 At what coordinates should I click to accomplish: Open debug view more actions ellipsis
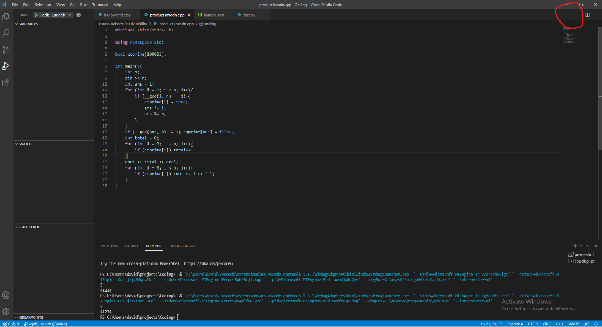point(87,15)
